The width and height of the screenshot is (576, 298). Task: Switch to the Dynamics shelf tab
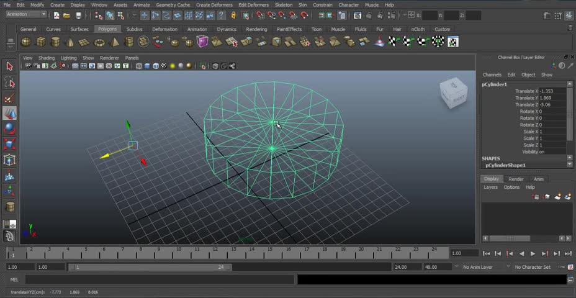227,29
